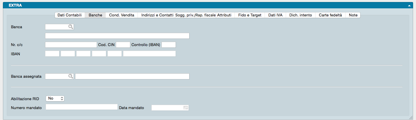Image resolution: width=416 pixels, height=120 pixels.
Task: Click the Banca assegnata search magnifier icon
Action: 70,76
